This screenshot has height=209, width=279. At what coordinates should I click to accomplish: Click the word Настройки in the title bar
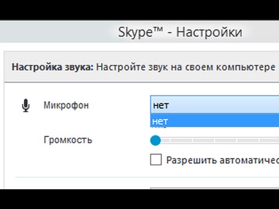coord(209,32)
